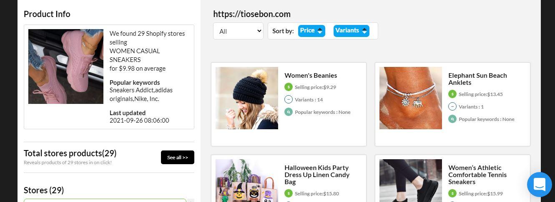Open Halloween Kids Party Dress Up Linen Candy Bag
The height and width of the screenshot is (202, 555).
click(x=317, y=175)
